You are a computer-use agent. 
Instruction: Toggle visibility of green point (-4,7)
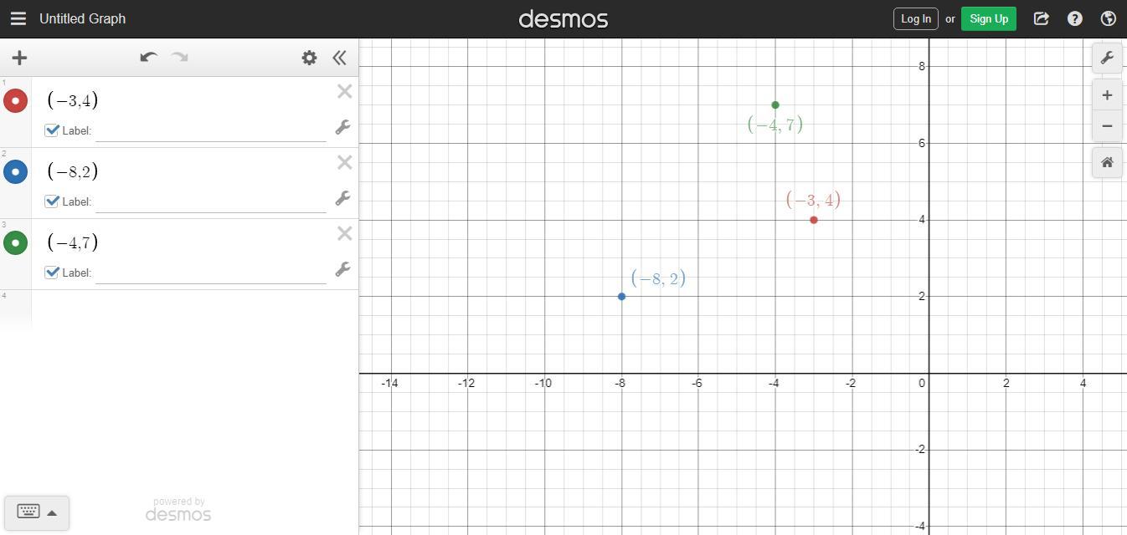pyautogui.click(x=15, y=242)
